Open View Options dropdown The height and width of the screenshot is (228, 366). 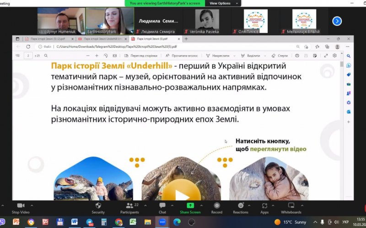(x=223, y=3)
